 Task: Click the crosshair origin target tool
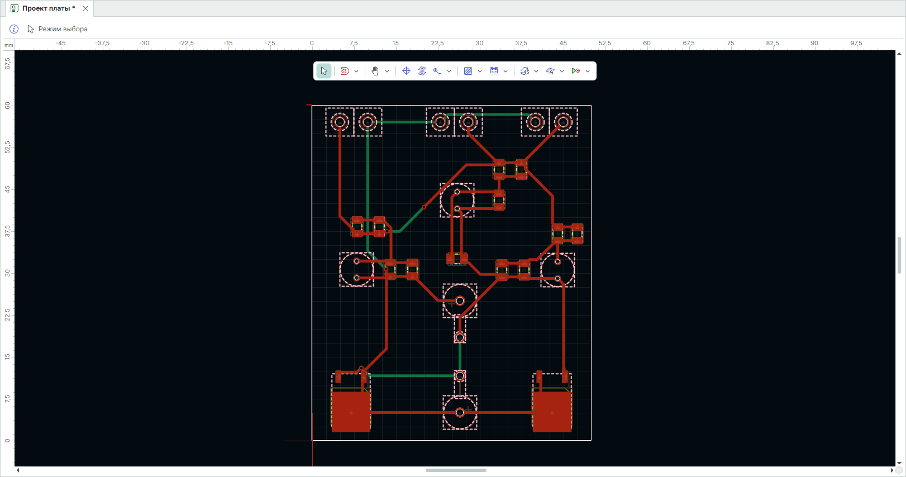point(406,71)
